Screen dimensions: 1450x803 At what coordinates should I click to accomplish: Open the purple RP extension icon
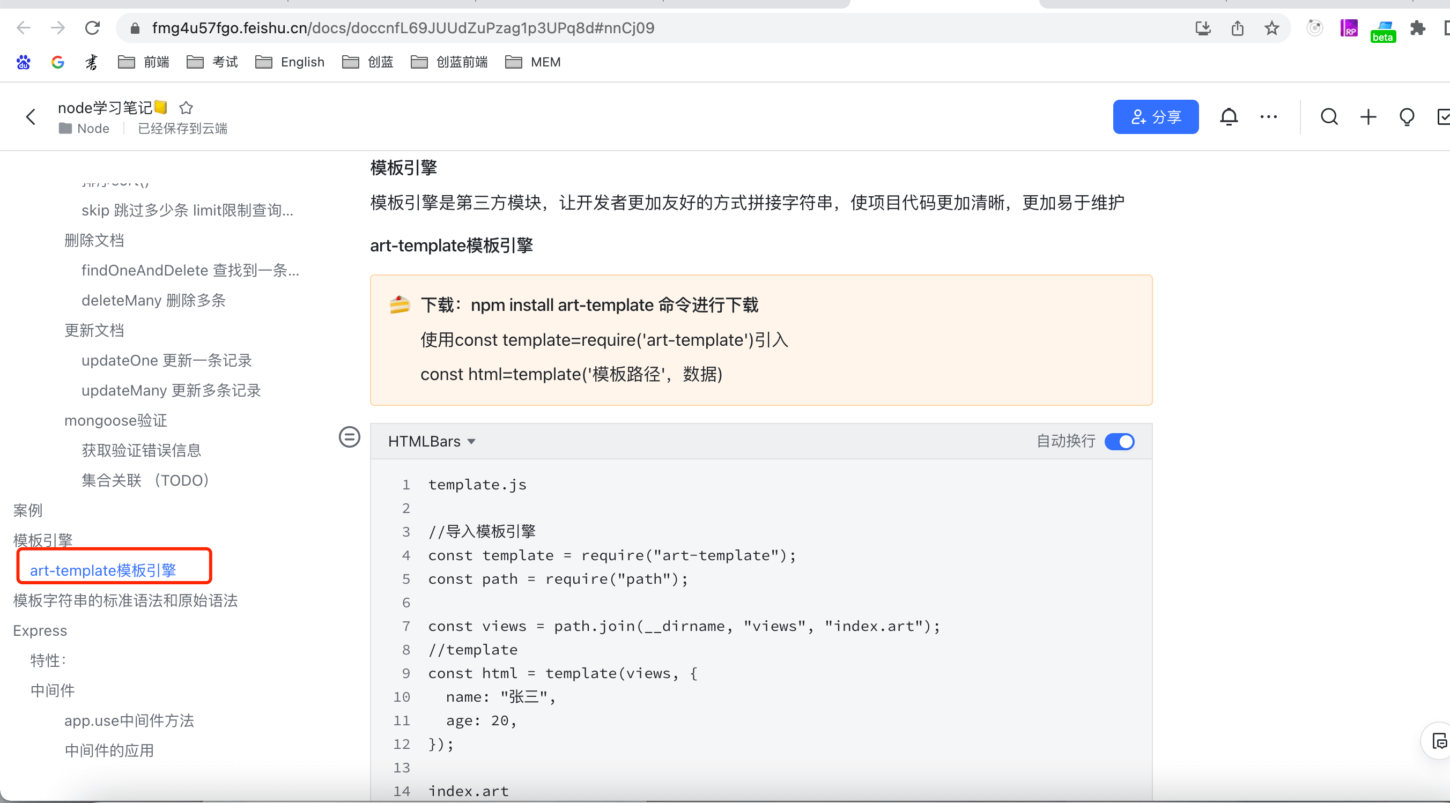1349,27
